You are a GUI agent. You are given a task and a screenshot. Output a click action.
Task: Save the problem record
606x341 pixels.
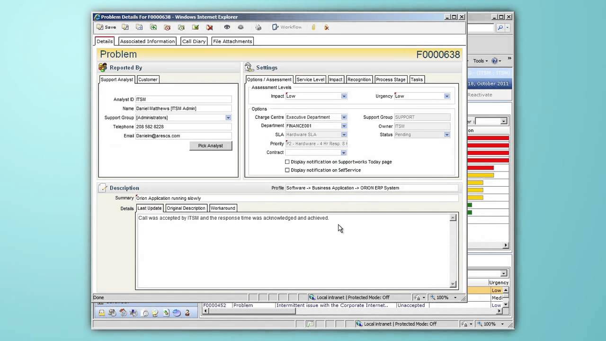(107, 27)
